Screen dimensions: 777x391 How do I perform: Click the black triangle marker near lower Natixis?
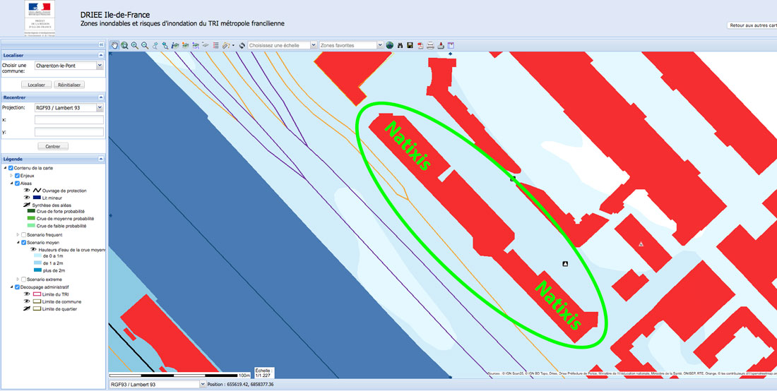point(565,264)
